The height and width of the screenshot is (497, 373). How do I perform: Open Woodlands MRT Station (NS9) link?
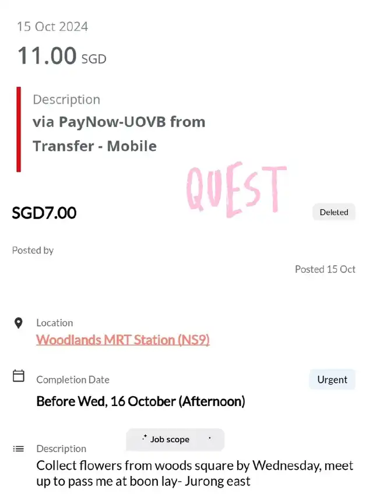coord(123,340)
